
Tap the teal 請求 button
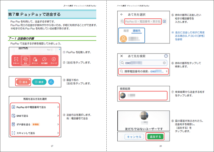(39, 82)
